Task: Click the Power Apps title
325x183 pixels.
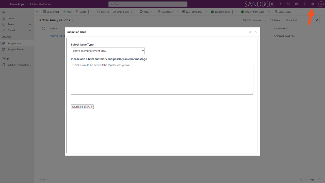Action: click(17, 4)
